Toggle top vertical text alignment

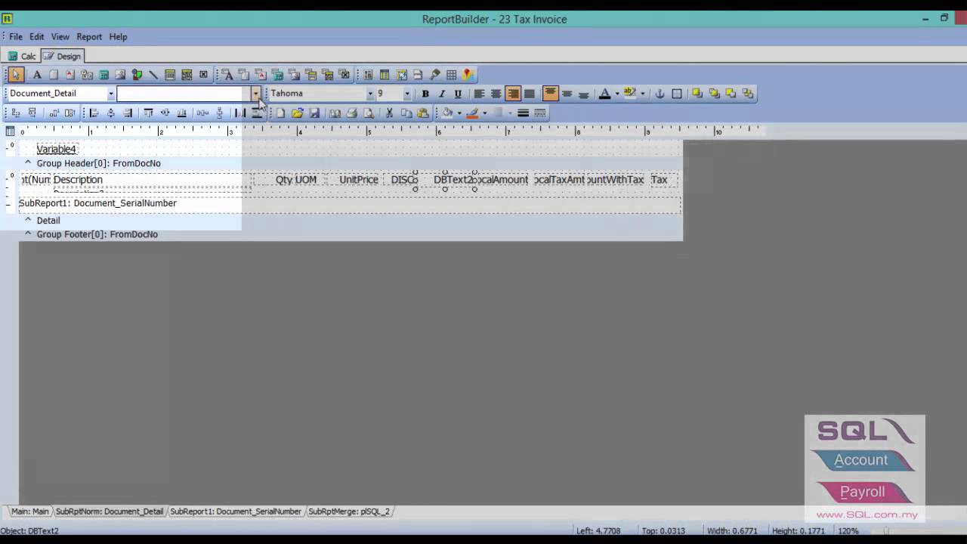(x=551, y=93)
